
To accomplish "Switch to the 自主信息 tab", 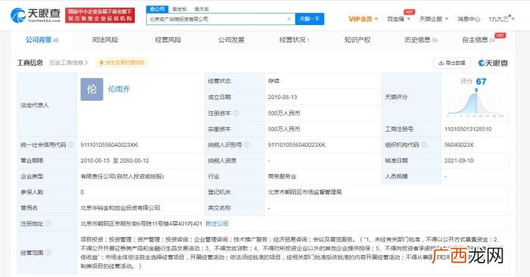I will (x=479, y=40).
